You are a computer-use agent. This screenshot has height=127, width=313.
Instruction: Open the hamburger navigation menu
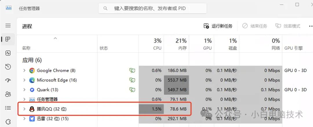pos(8,26)
